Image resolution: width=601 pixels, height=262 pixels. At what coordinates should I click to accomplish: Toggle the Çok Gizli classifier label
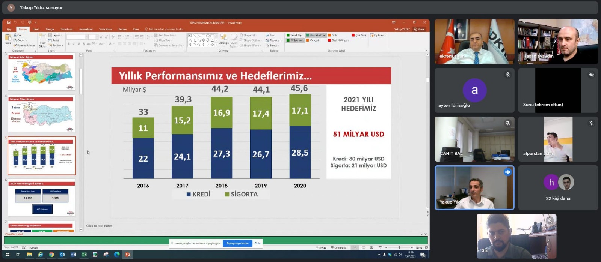pos(359,35)
